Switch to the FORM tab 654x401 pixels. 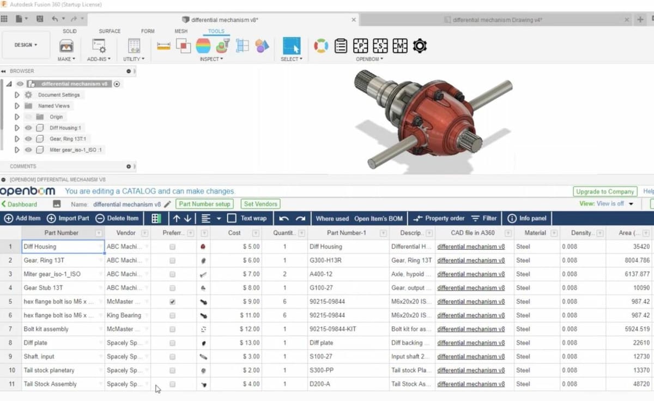(x=148, y=32)
